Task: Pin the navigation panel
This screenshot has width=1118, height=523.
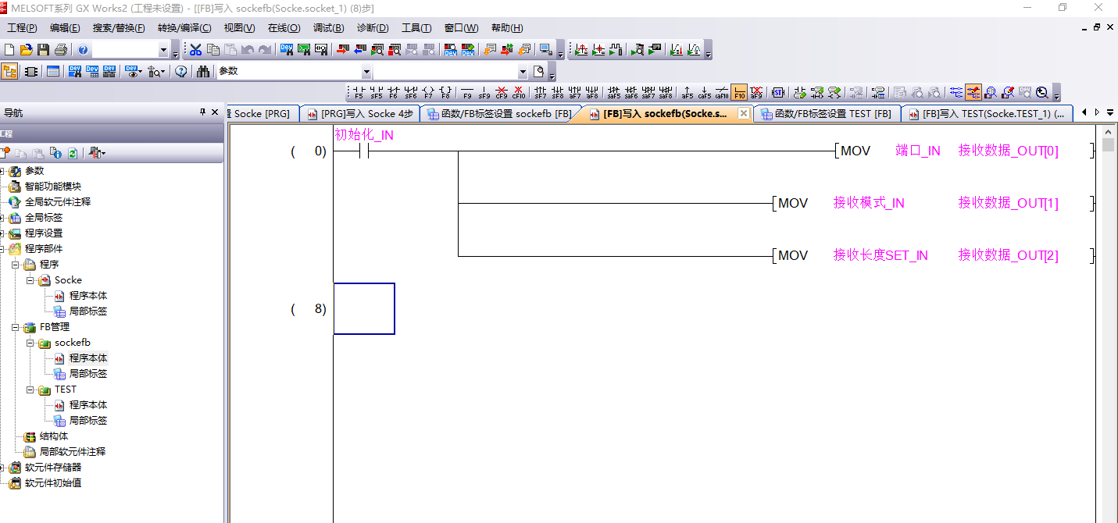Action: pos(202,112)
